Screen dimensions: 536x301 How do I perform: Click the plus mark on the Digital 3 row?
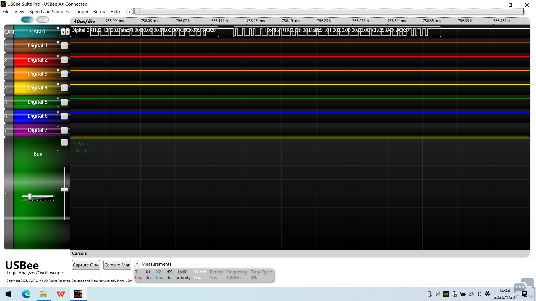coord(58,78)
